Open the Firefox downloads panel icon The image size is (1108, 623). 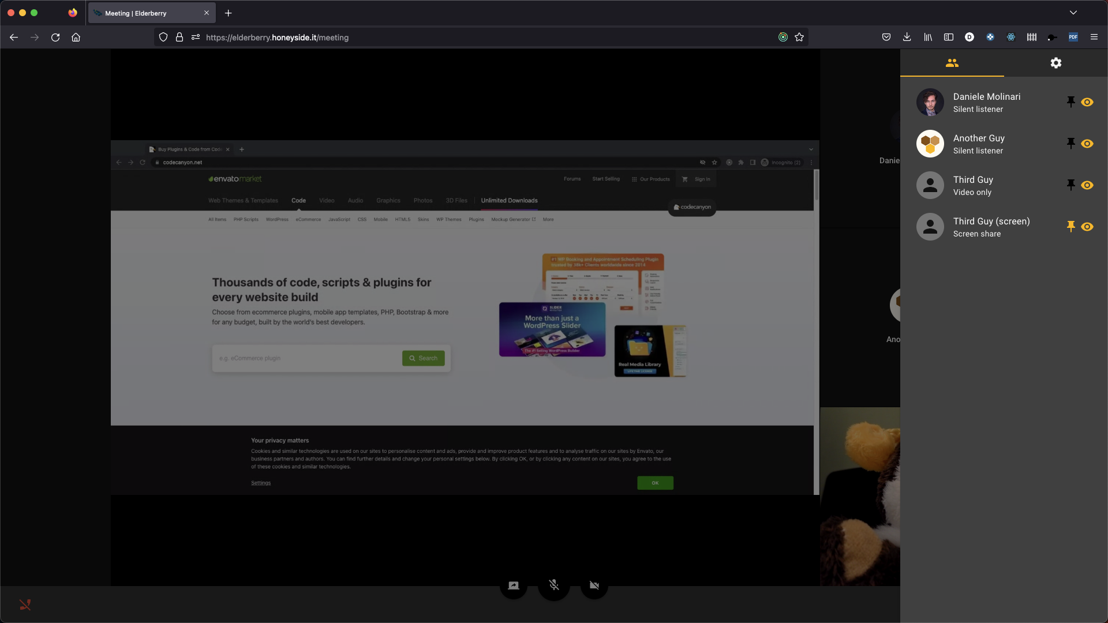(x=907, y=37)
